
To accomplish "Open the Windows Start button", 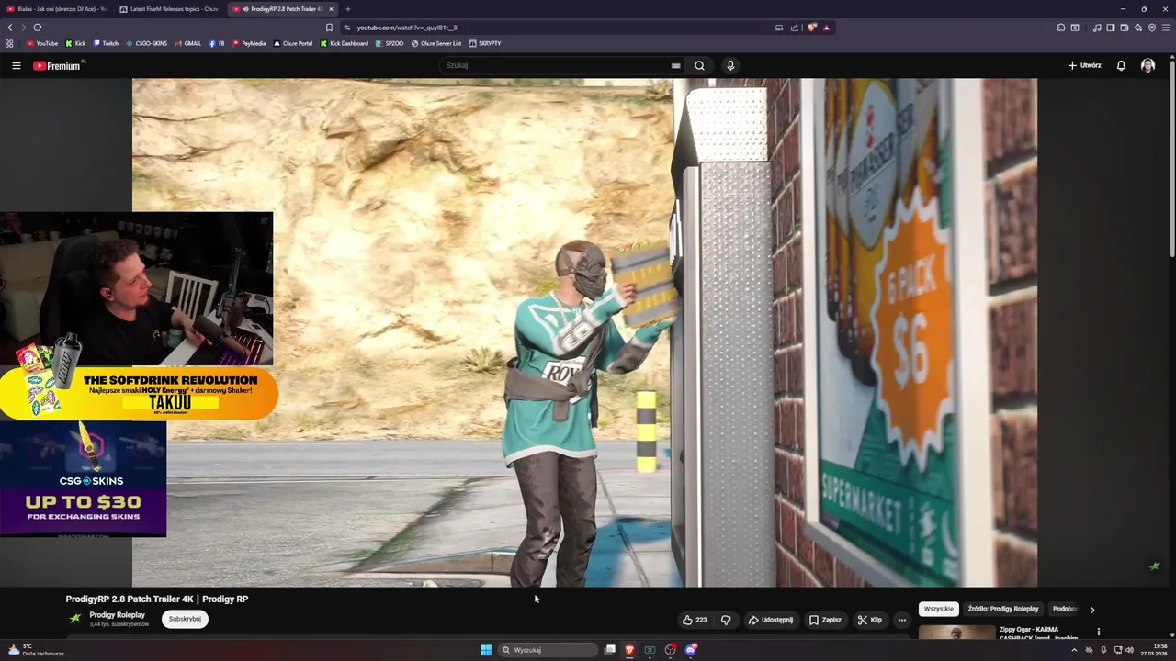I will (x=485, y=650).
